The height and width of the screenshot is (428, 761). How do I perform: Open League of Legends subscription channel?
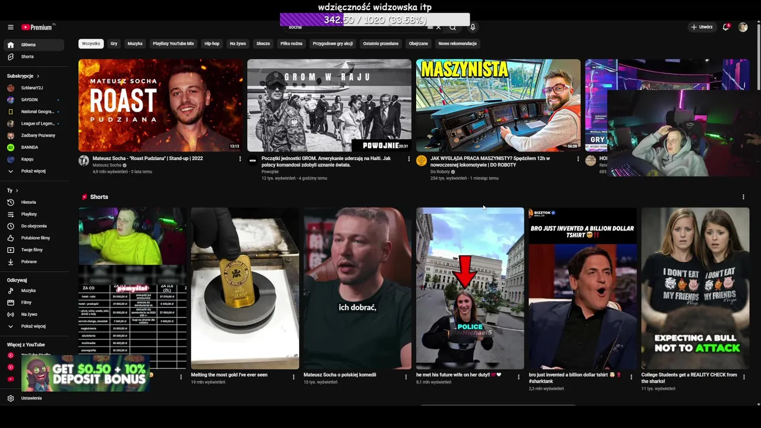coord(34,124)
